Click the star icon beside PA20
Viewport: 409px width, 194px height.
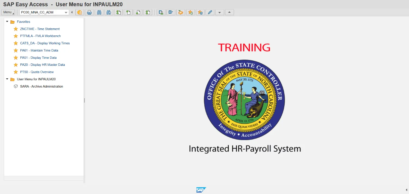pyautogui.click(x=16, y=65)
